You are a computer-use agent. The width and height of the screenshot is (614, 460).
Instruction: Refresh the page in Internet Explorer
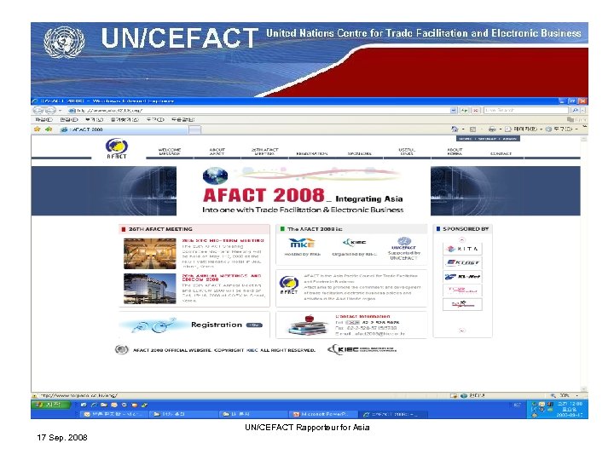pos(465,111)
